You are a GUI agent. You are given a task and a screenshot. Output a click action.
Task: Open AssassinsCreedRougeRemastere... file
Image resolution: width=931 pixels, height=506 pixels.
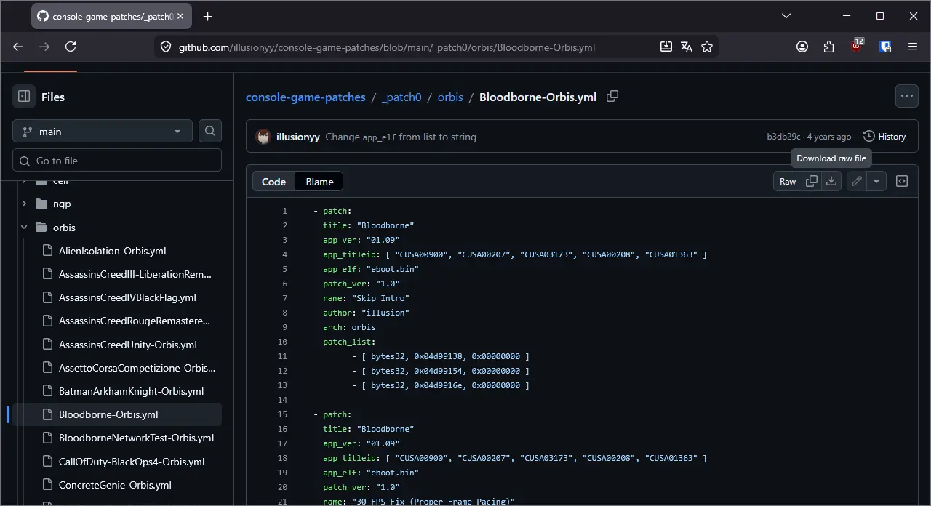[135, 321]
